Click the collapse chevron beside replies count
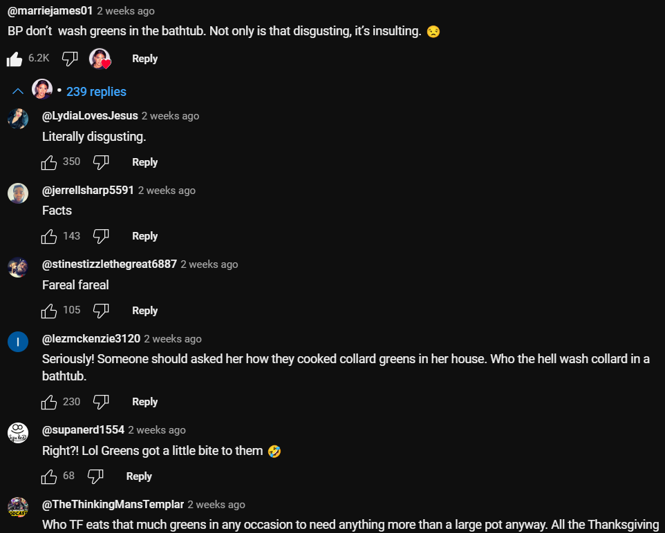This screenshot has width=665, height=533. (x=18, y=92)
